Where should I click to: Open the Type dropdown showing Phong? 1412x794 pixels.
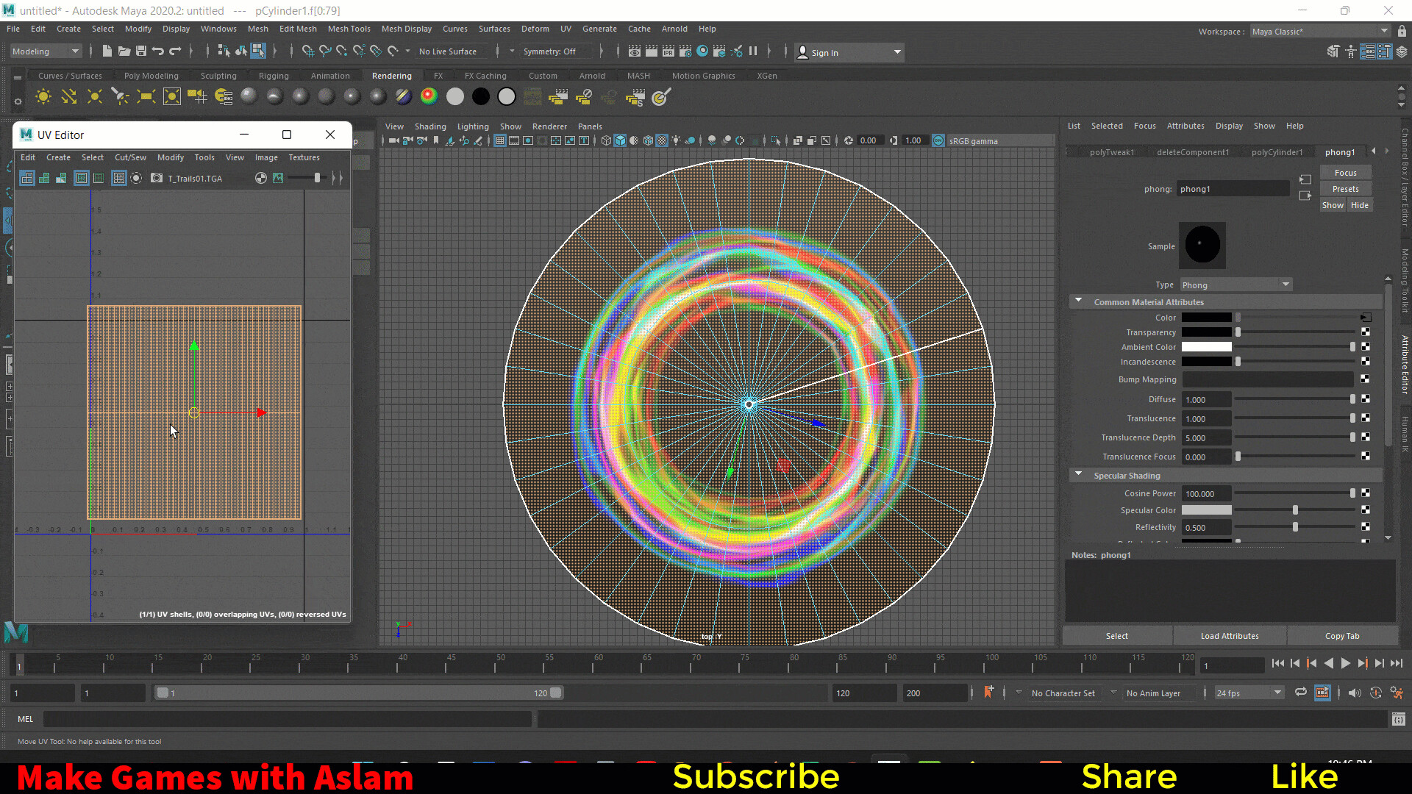click(x=1235, y=285)
